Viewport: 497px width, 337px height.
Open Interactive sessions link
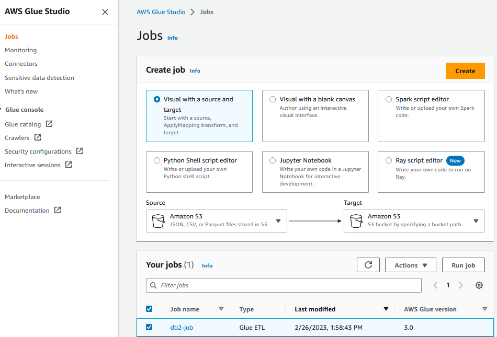(x=32, y=165)
